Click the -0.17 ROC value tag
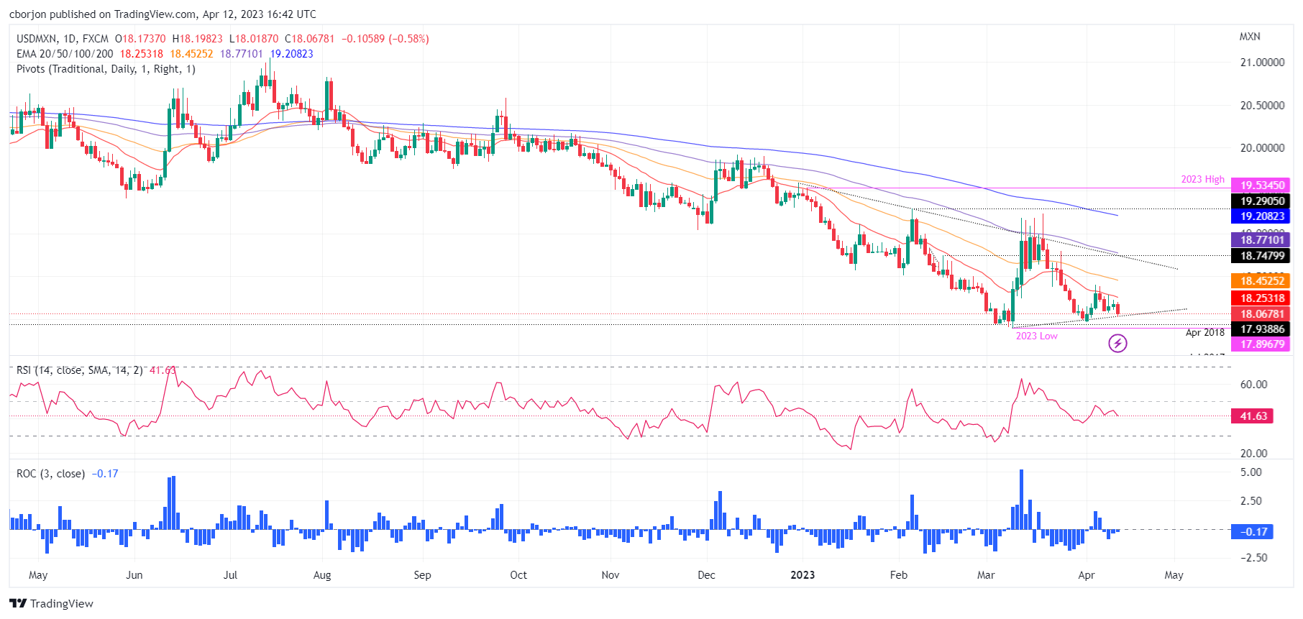Screen dimensions: 1303x619 1253,532
